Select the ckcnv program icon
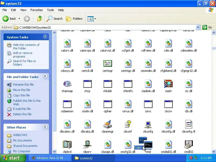Image resolution: width=216 pixels, height=162 pixels. 168,104
